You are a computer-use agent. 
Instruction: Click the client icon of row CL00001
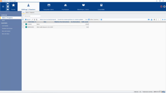tap(26, 24)
